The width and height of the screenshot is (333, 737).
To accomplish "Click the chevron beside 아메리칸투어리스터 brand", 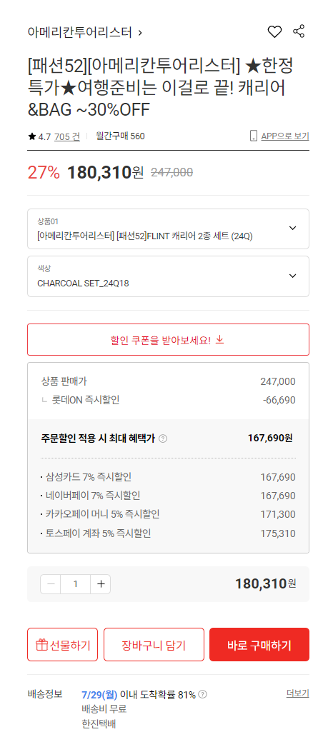I will tap(139, 32).
